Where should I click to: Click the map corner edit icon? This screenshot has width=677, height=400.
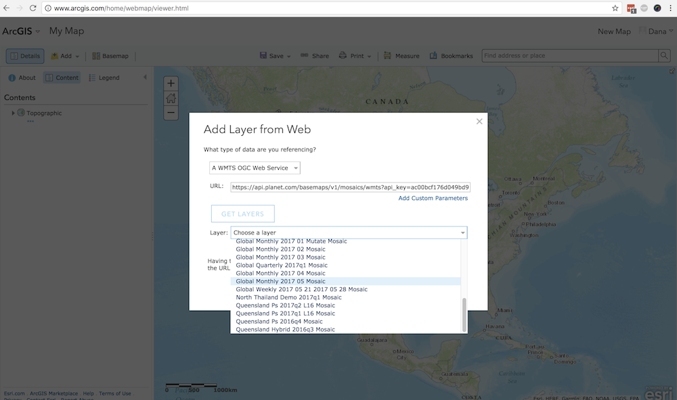tap(672, 71)
